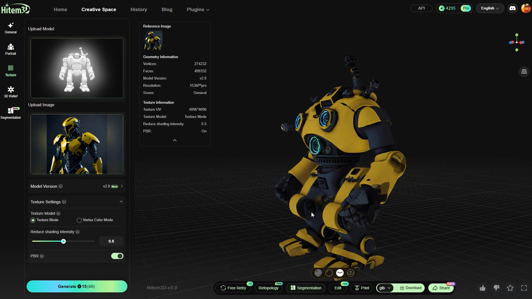Viewport: 532px width, 299px height.
Task: Expand the Model Version v2.0 selector
Action: [x=113, y=187]
